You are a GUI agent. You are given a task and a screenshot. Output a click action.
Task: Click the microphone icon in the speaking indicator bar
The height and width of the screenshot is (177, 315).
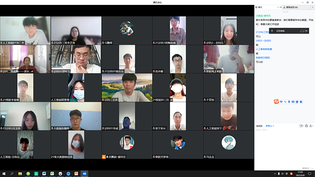[x=272, y=31]
